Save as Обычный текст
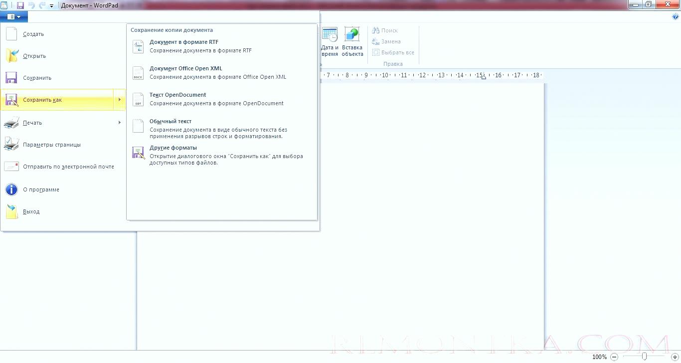The height and width of the screenshot is (363, 681). pyautogui.click(x=222, y=129)
